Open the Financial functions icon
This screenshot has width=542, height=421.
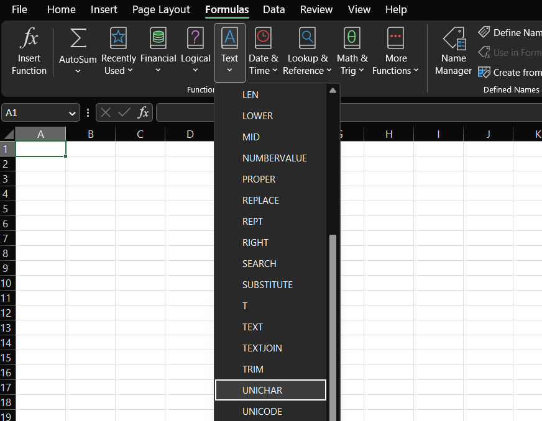[158, 38]
